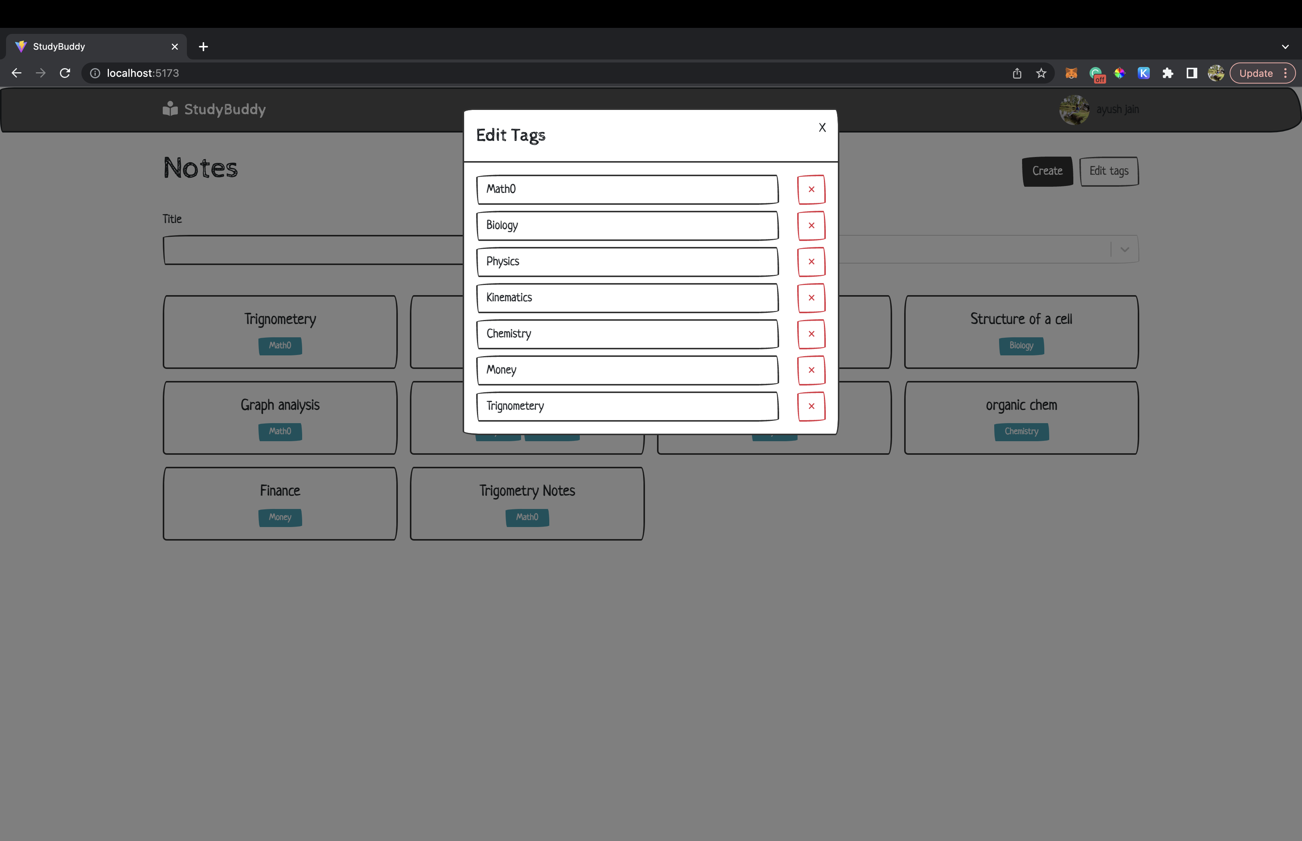Click the Math0 tag name field

627,189
